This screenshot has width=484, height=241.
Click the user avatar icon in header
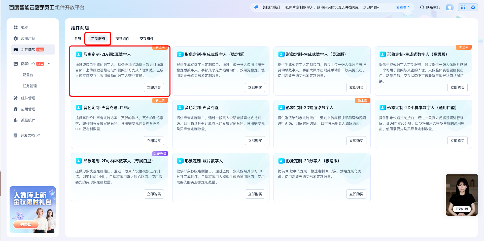click(x=450, y=7)
